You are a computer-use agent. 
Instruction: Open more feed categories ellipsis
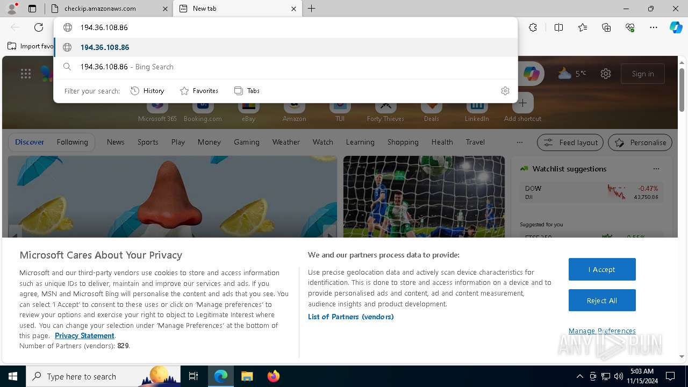coord(519,142)
